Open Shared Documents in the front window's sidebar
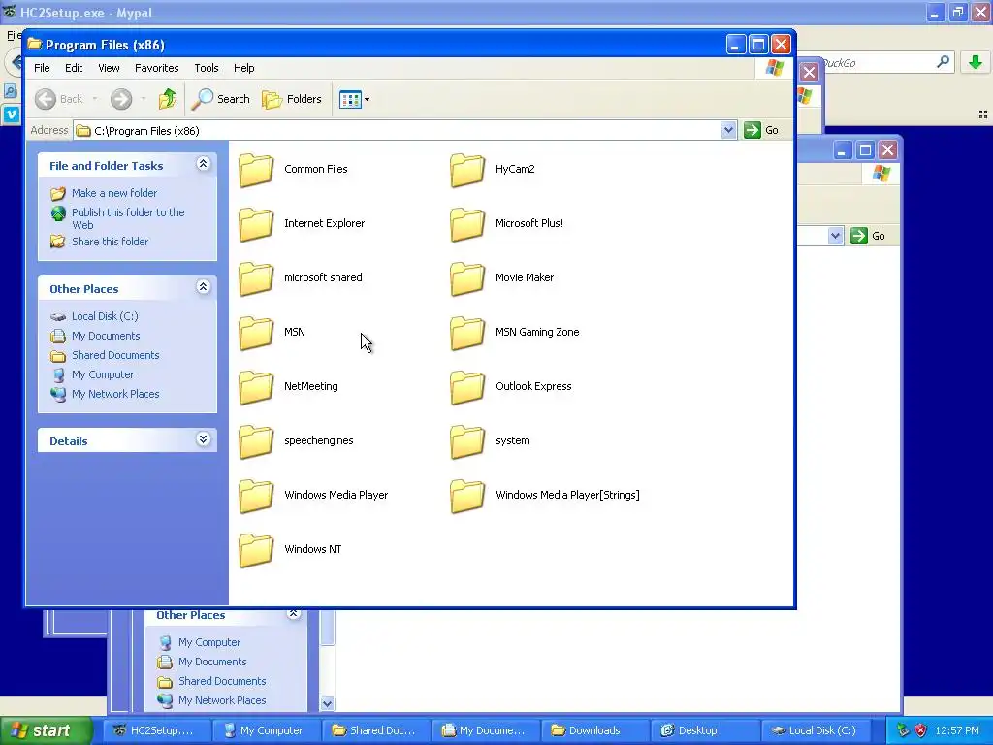The width and height of the screenshot is (993, 745). (115, 355)
